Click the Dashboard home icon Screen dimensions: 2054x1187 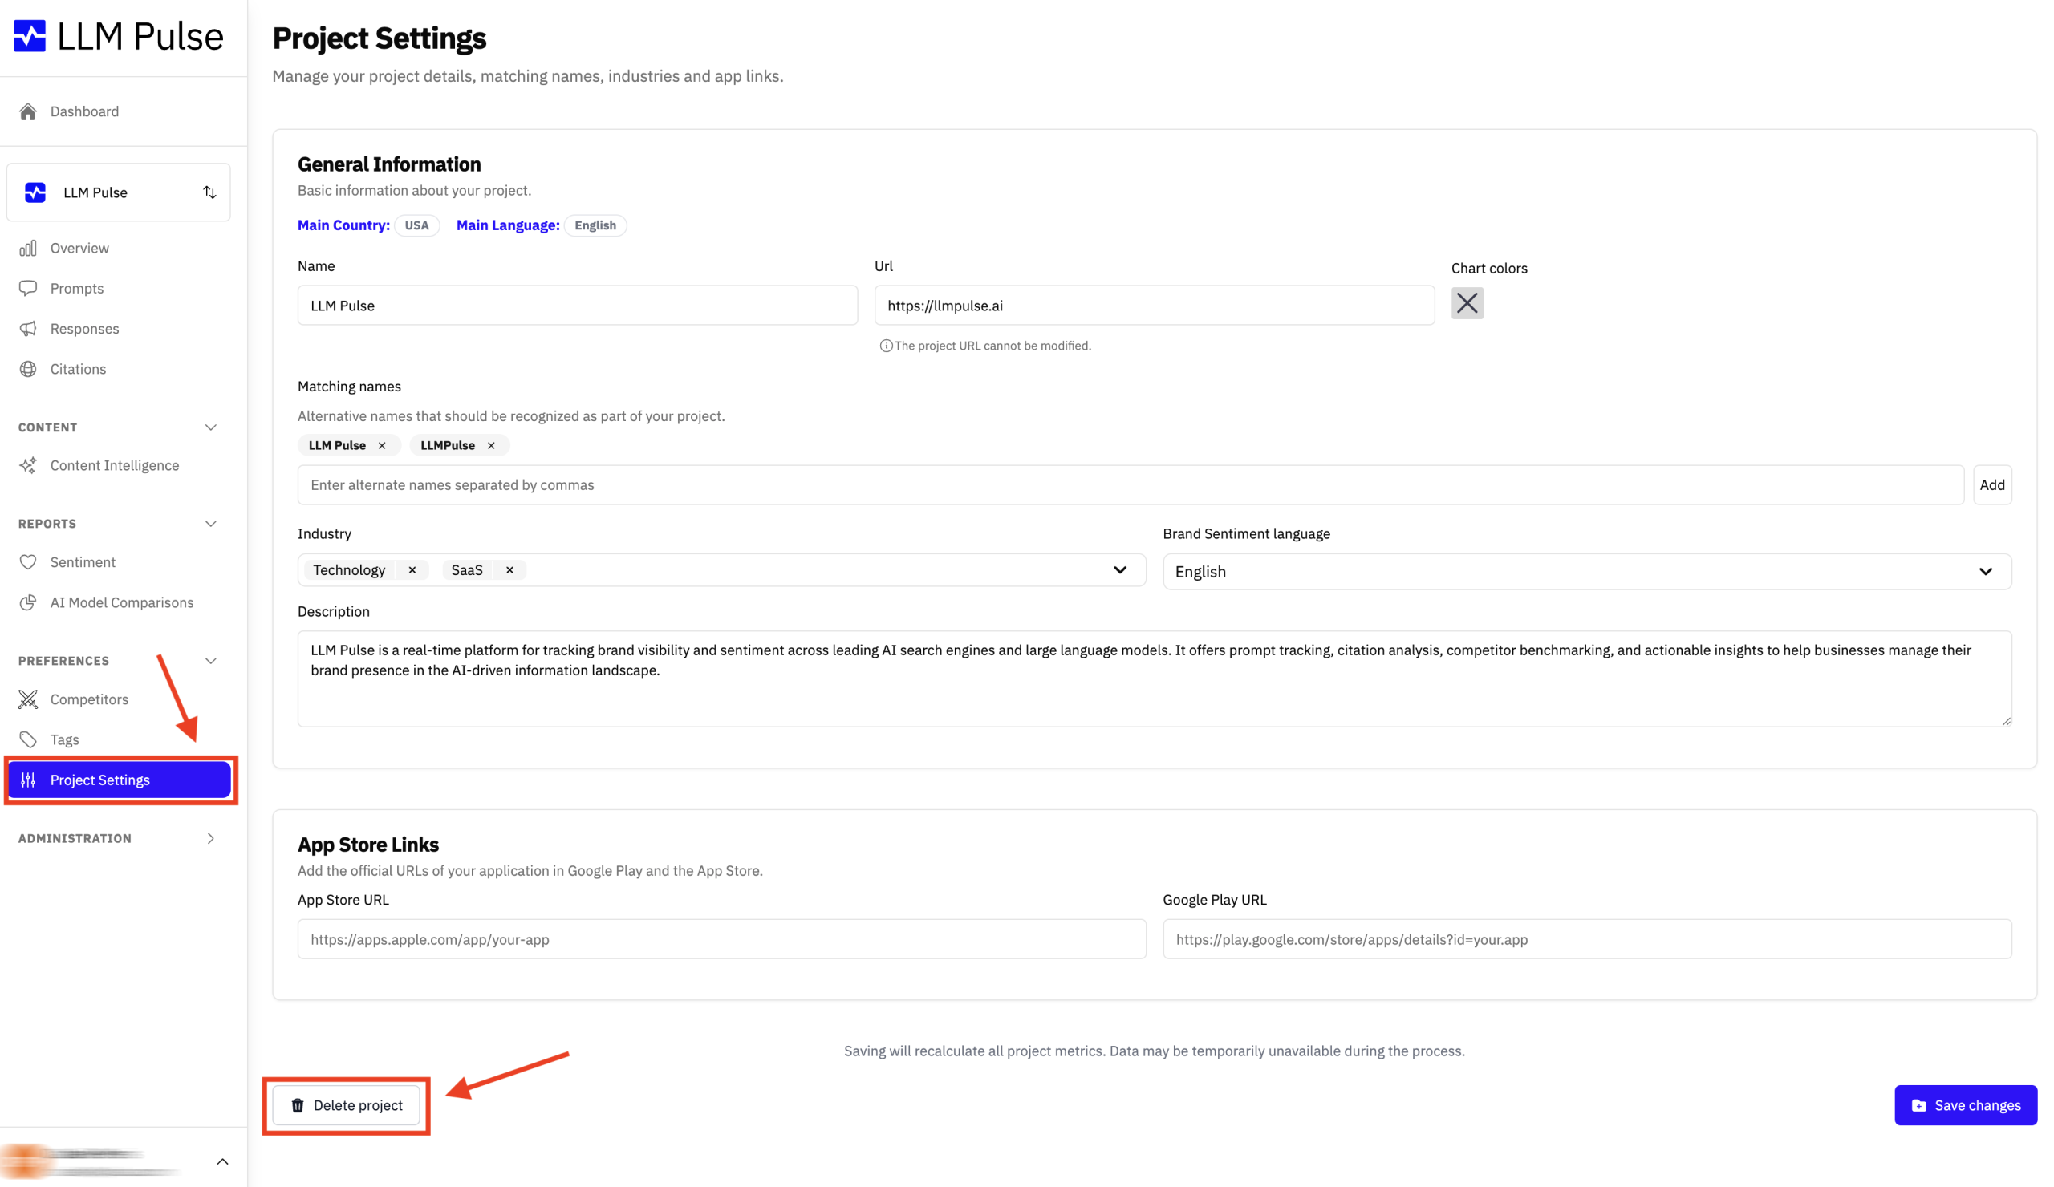coord(29,111)
